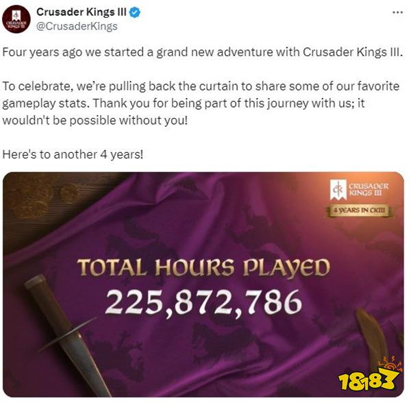This screenshot has width=411, height=403.
Task: Click the sun emblem above 18183 logo
Action: click(390, 364)
